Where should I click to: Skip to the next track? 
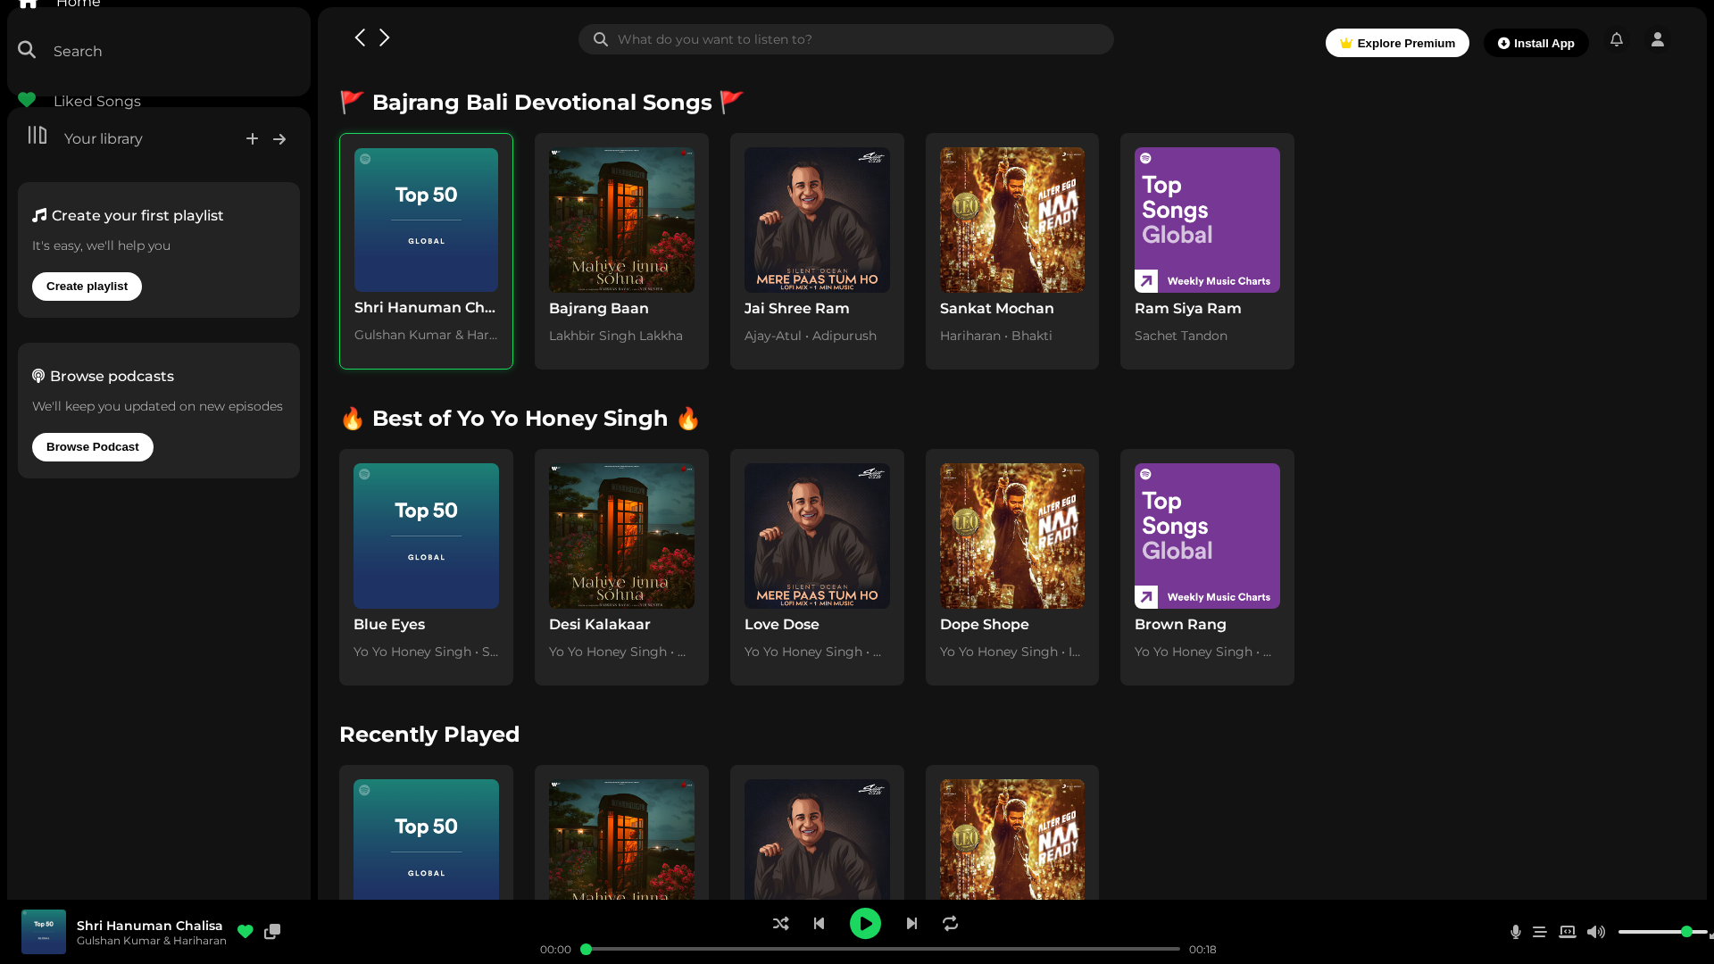pyautogui.click(x=911, y=923)
